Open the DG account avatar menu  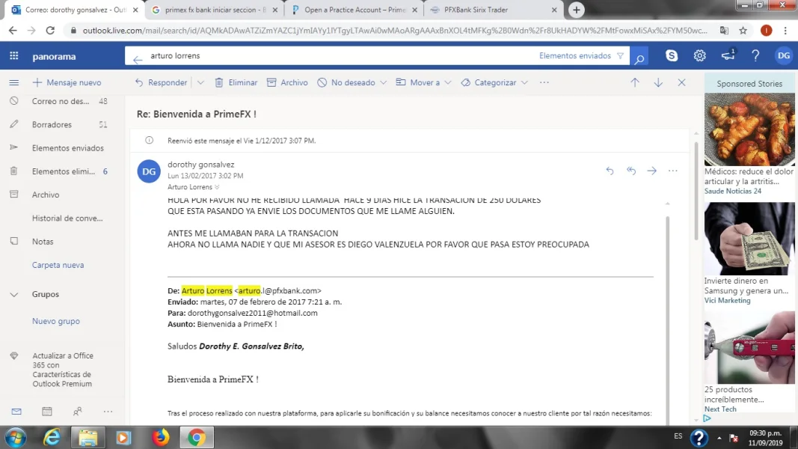(784, 56)
